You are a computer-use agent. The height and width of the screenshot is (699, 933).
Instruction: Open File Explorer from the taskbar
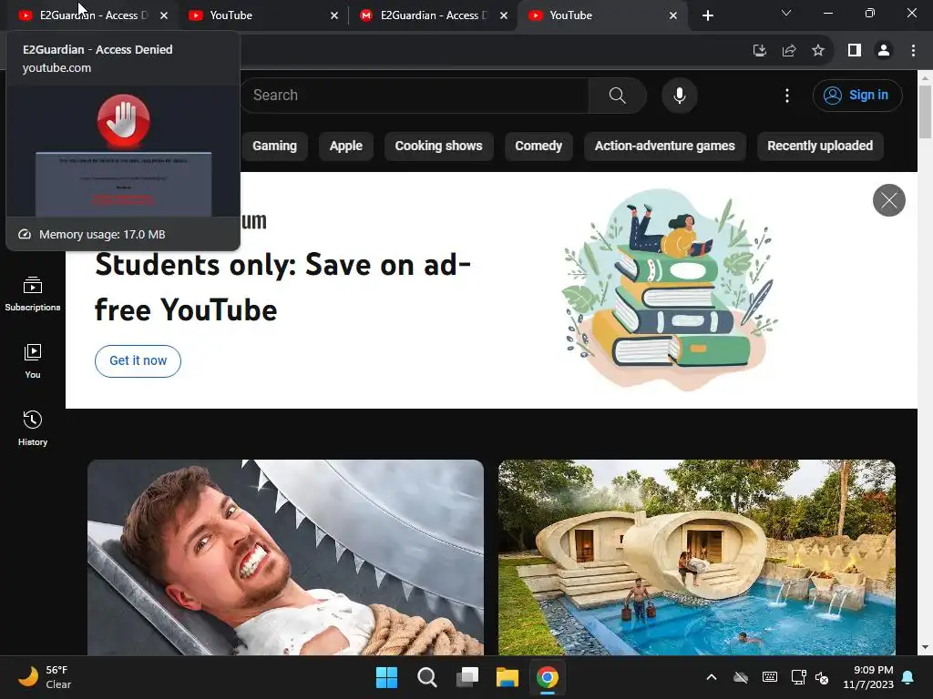(508, 677)
